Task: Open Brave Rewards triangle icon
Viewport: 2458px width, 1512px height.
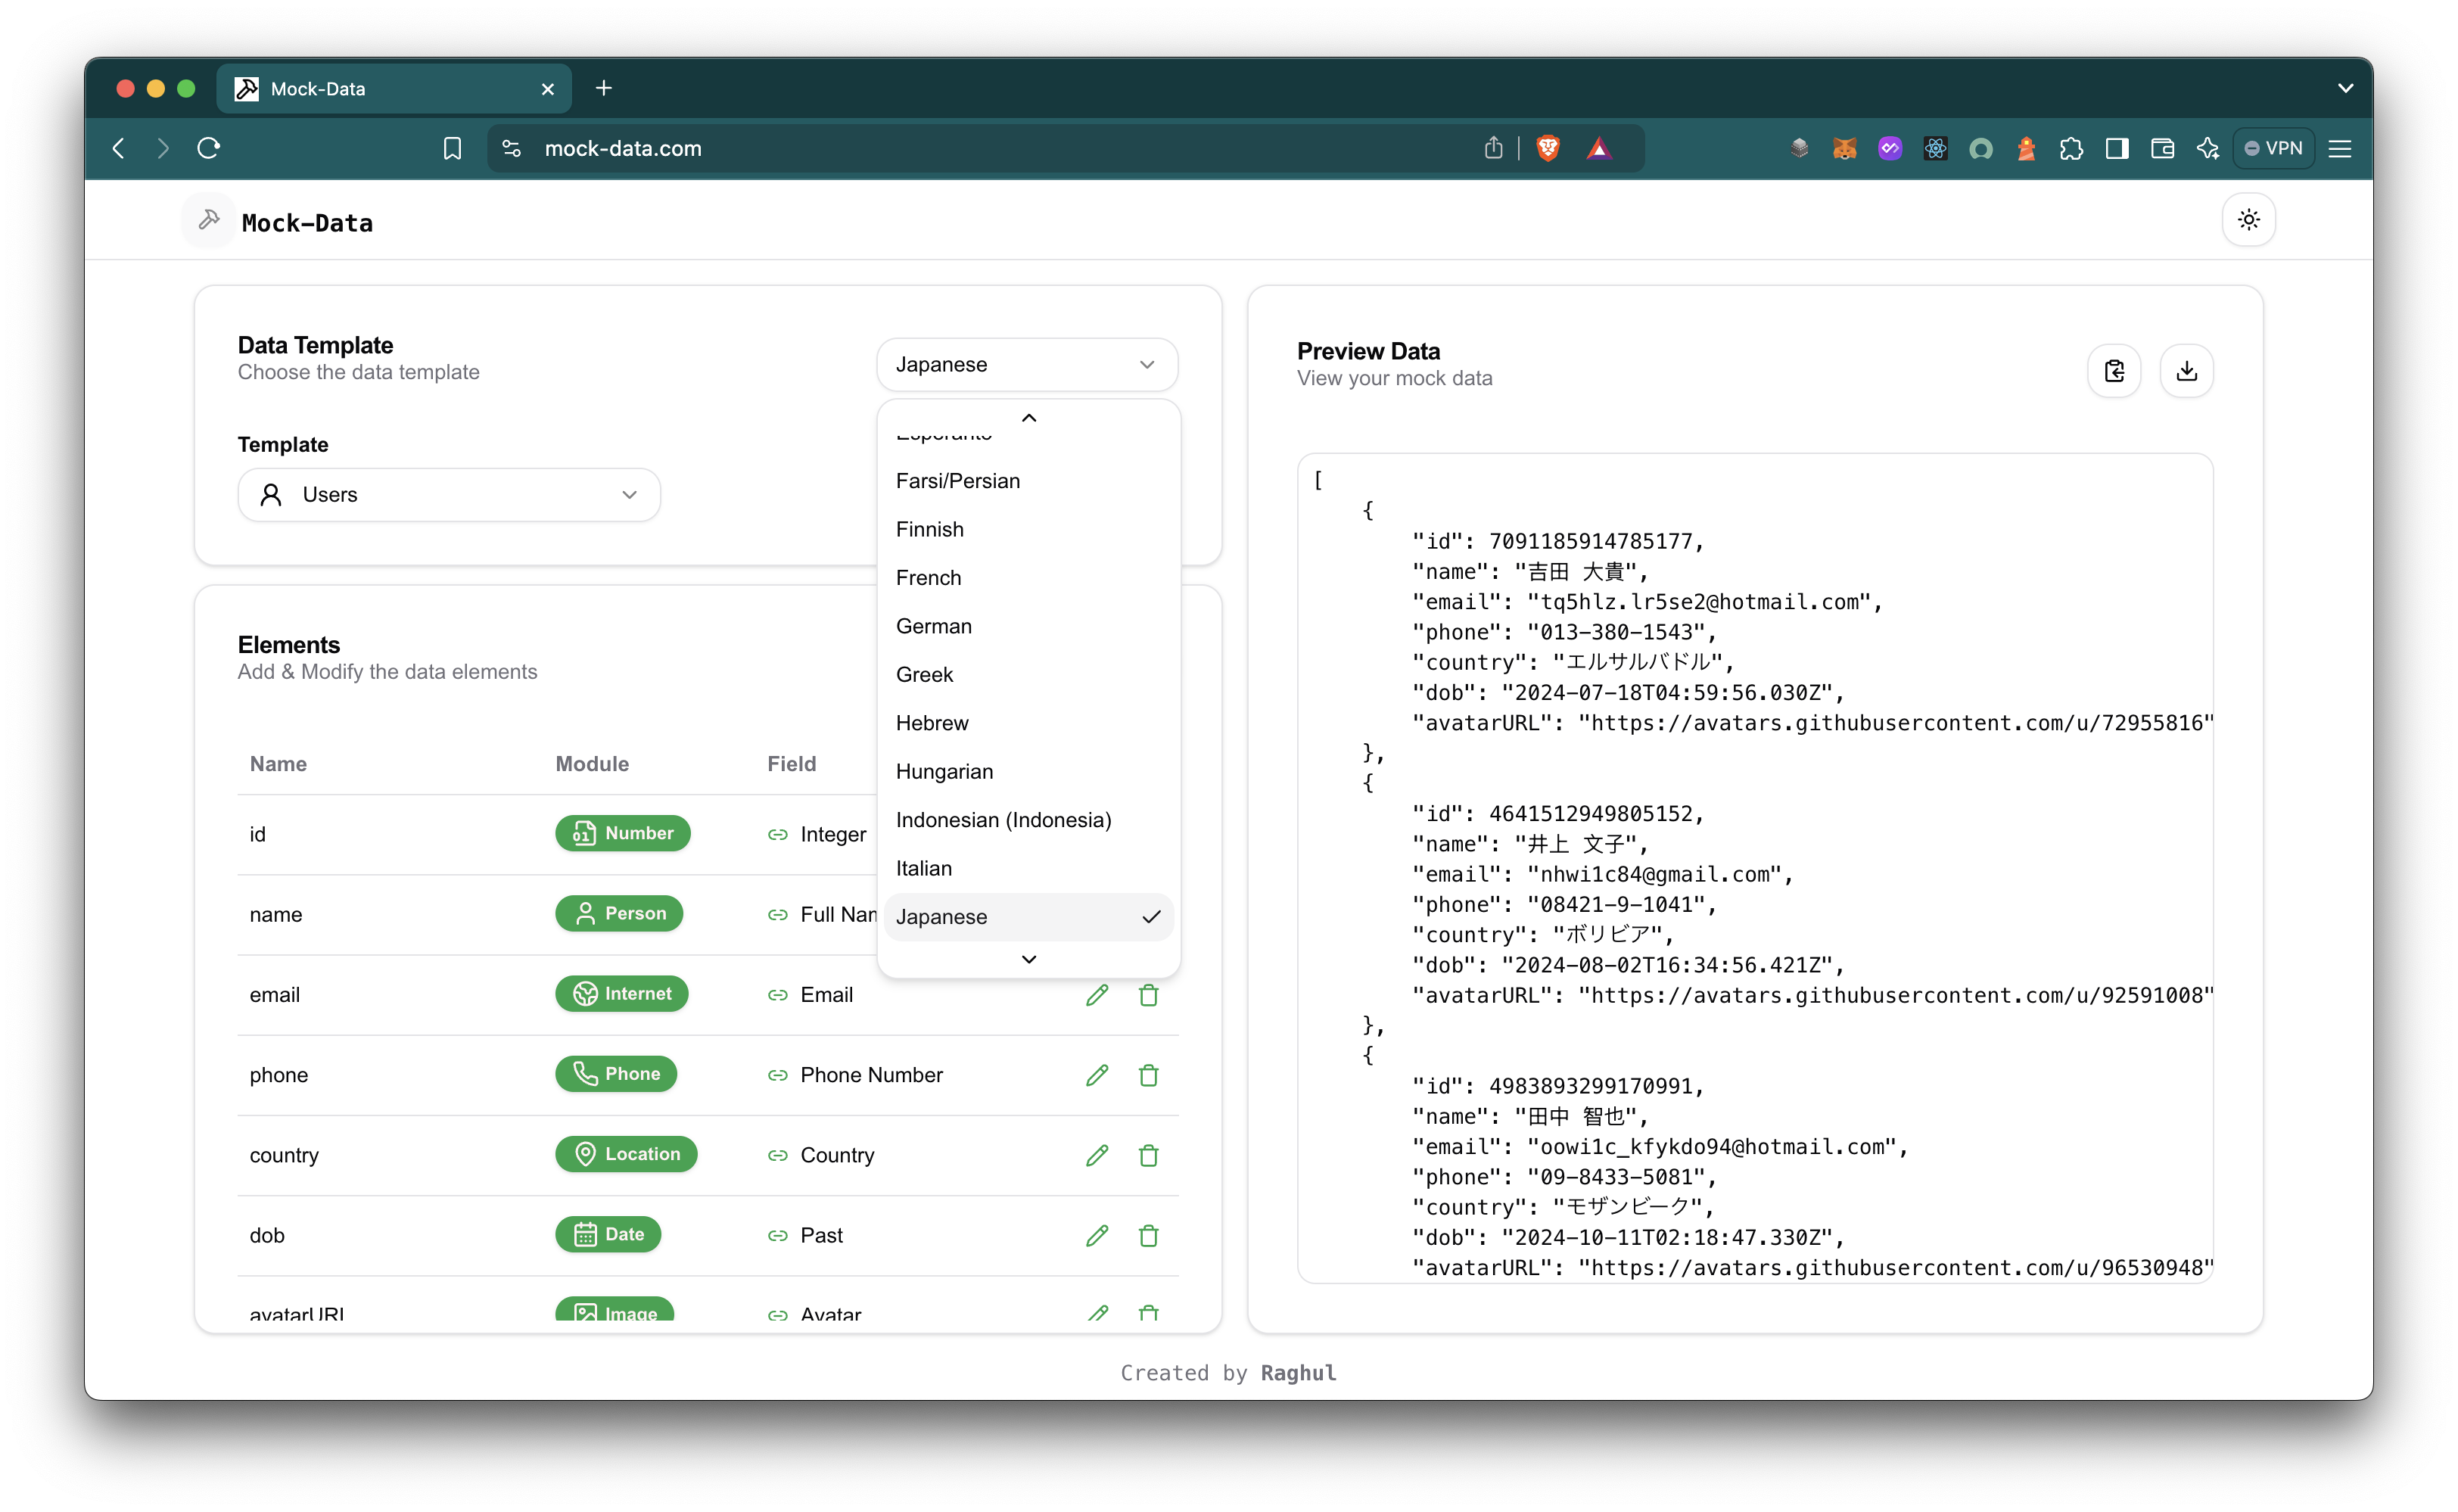Action: point(1598,148)
